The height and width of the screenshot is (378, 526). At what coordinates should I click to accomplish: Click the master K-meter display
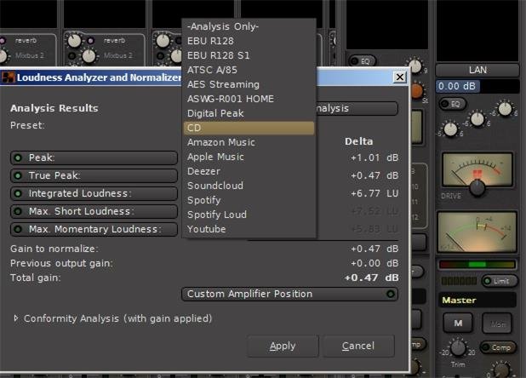477,232
